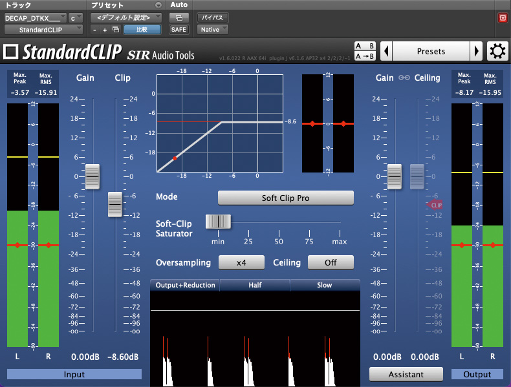The width and height of the screenshot is (511, 387).
Task: Click the output gain 0.00dB value
Action: click(387, 357)
